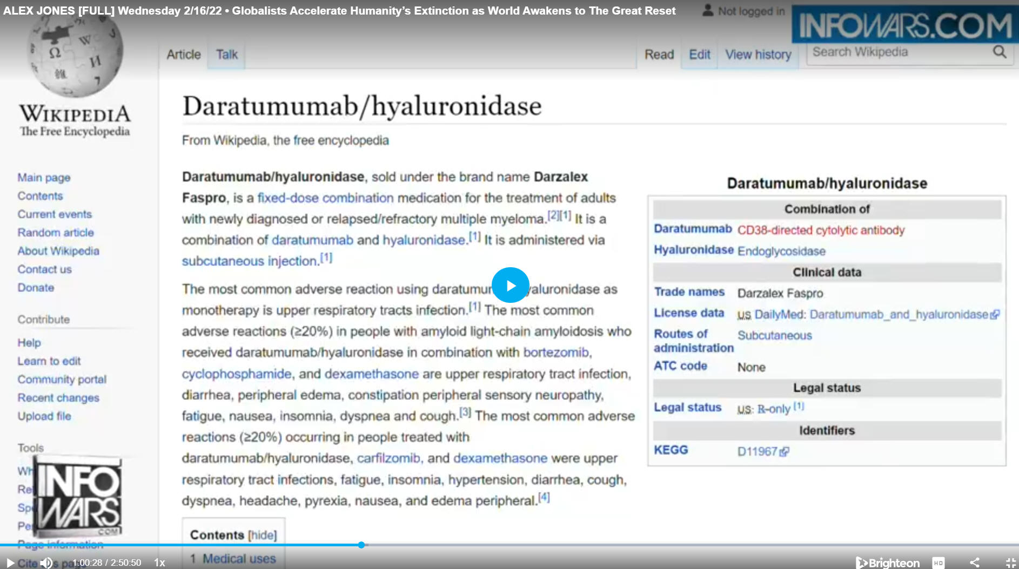The image size is (1019, 569).
Task: Open the dexamethasone link after carfilzomib
Action: (x=500, y=458)
